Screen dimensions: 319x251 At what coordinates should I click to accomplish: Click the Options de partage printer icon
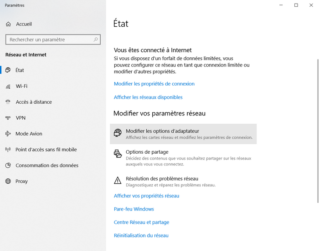click(118, 154)
